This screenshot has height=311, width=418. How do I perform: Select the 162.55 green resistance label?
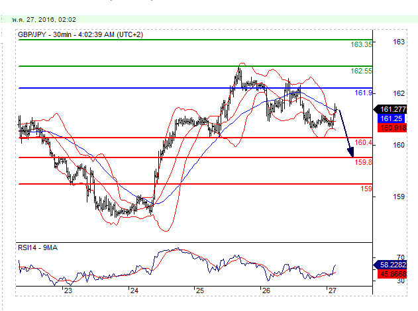pyautogui.click(x=360, y=70)
